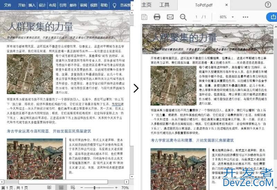Screen dimensions: 277x190
Task: Send PDF by email envelope icon
Action: [170, 17]
